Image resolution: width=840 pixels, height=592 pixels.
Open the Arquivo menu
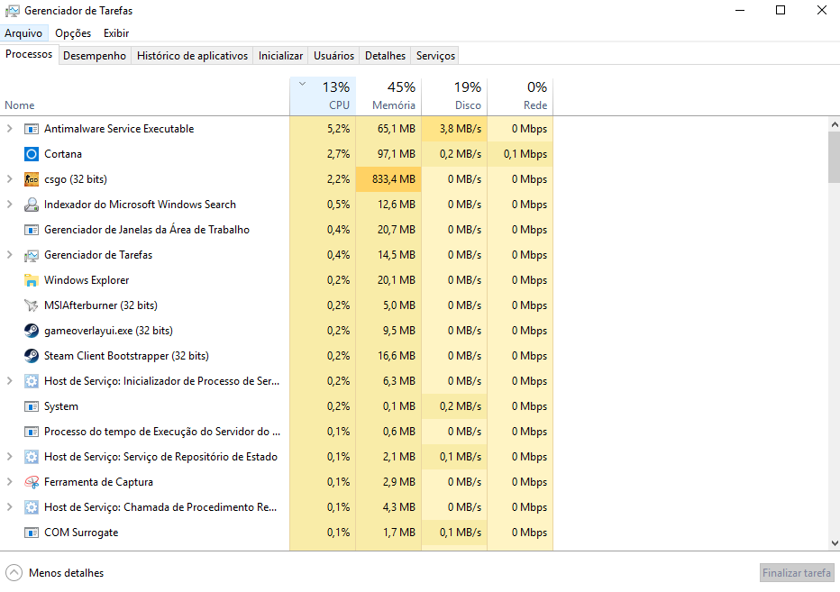(x=23, y=33)
